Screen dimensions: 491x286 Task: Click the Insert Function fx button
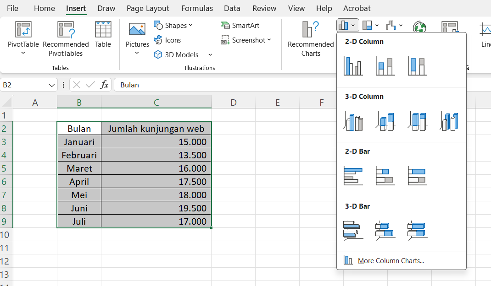pyautogui.click(x=104, y=85)
